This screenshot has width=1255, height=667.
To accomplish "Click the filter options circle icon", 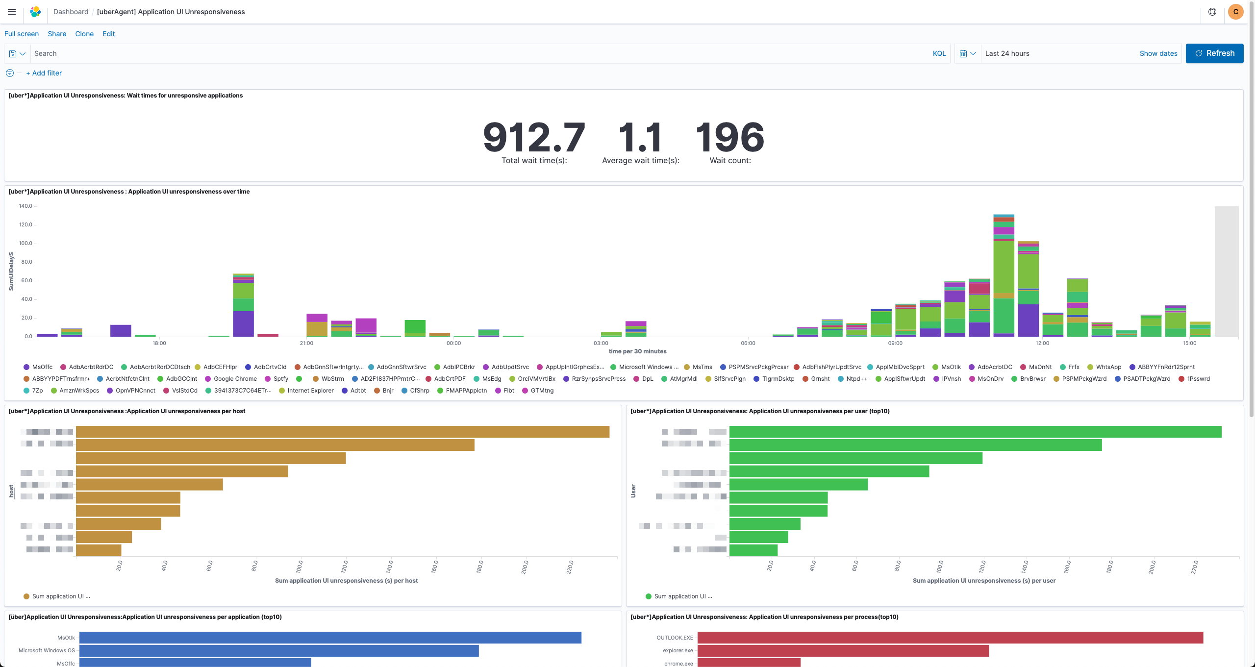I will pyautogui.click(x=10, y=73).
